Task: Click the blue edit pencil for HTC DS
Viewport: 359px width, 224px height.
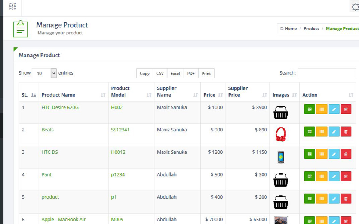Action: pyautogui.click(x=334, y=154)
